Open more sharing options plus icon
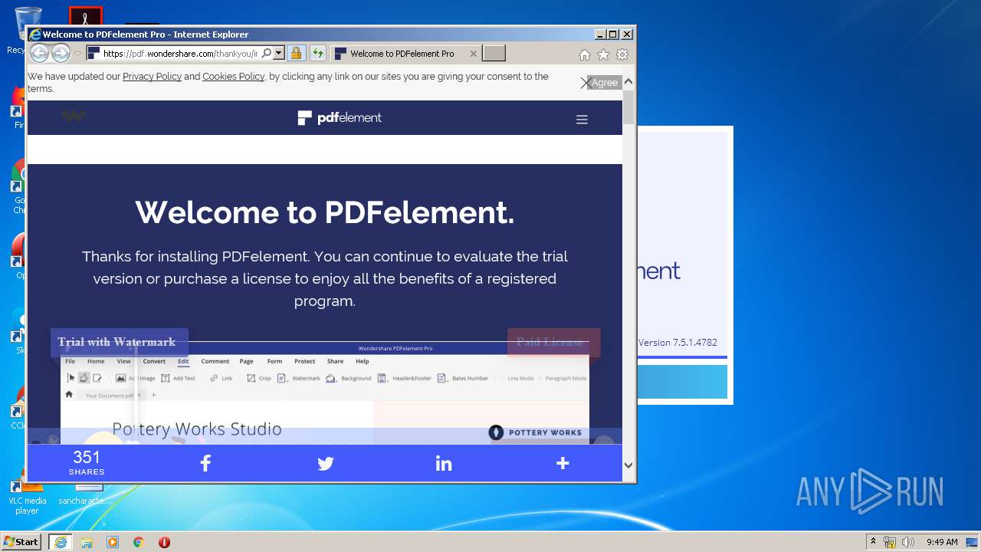Screen dimensions: 981x552 [563, 463]
